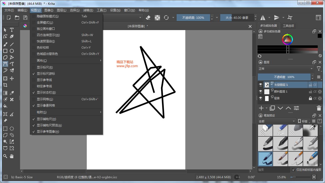
Task: Switch to the 工具选项 tab
Action: pyautogui.click(x=288, y=26)
